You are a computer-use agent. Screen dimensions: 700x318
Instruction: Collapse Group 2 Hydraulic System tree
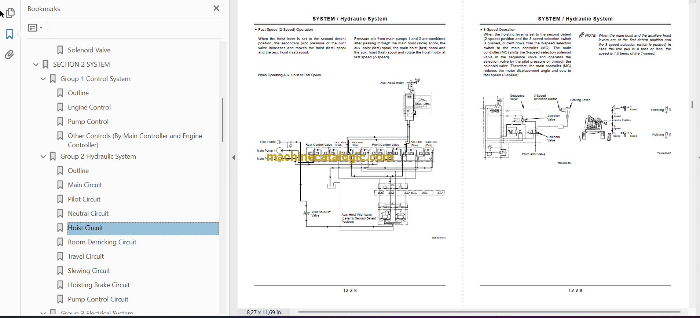(43, 156)
